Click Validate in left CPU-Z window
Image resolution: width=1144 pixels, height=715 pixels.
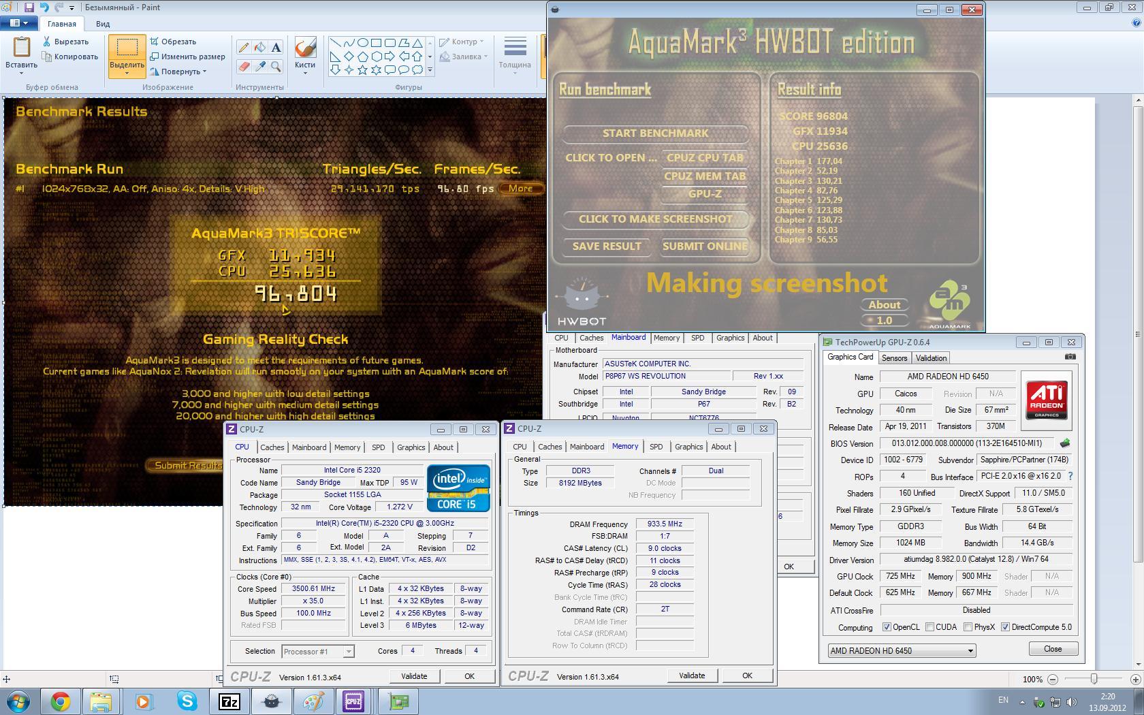[414, 676]
